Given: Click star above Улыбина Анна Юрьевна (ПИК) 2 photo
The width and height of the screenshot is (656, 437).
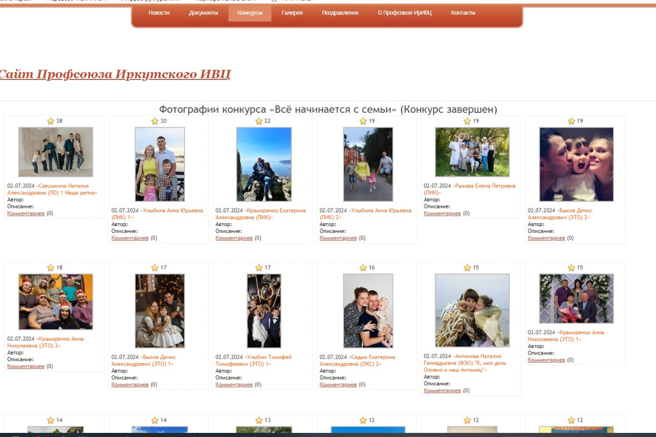Looking at the screenshot, I should click(x=363, y=121).
